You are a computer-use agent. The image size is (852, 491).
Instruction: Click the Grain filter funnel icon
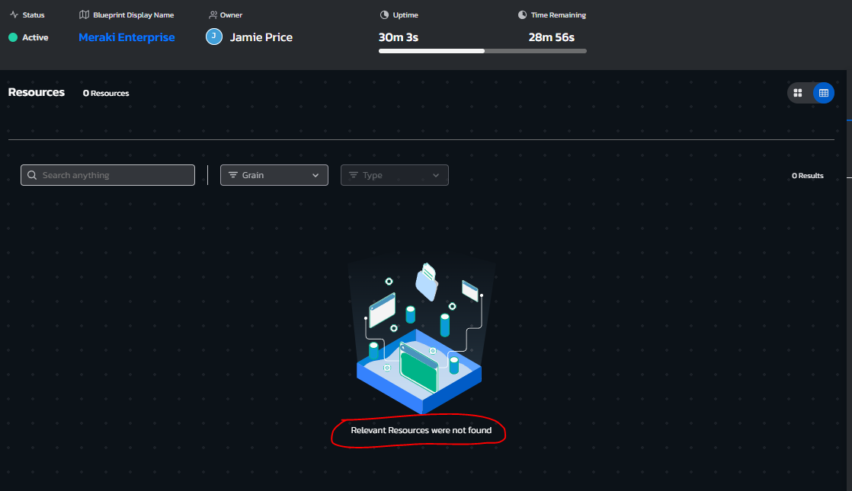233,175
